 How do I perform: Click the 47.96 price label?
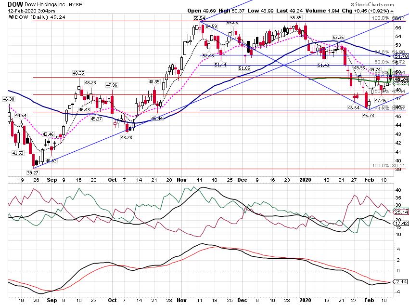pos(112,85)
